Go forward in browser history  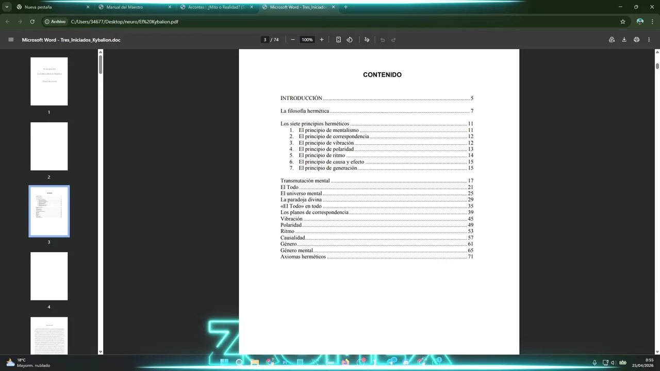(x=20, y=22)
